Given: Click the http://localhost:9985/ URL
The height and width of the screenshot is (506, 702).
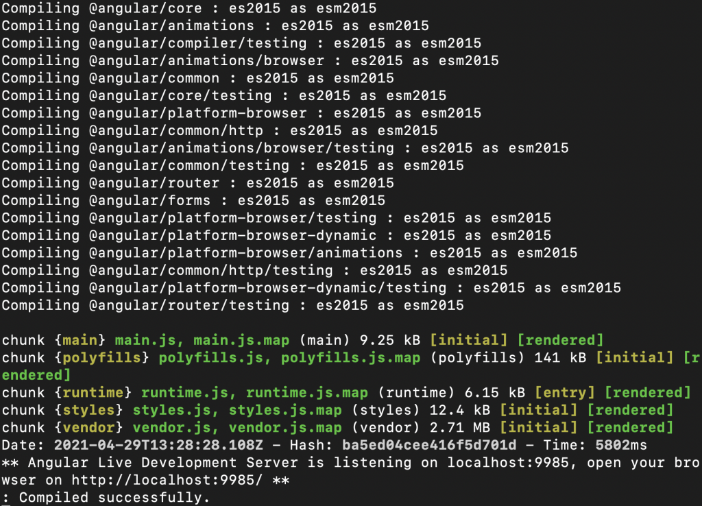Looking at the screenshot, I should coord(167,481).
